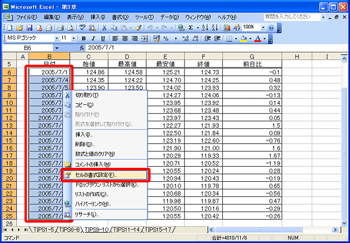Viewport: 350px width, 243px height.
Task: Select the Format Painter brush icon
Action: pyautogui.click(x=138, y=27)
